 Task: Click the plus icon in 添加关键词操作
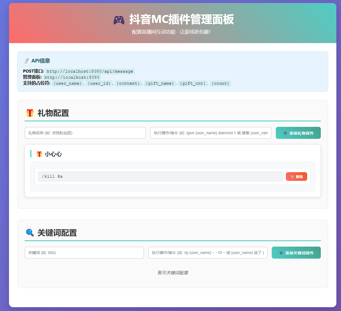pyautogui.click(x=281, y=253)
